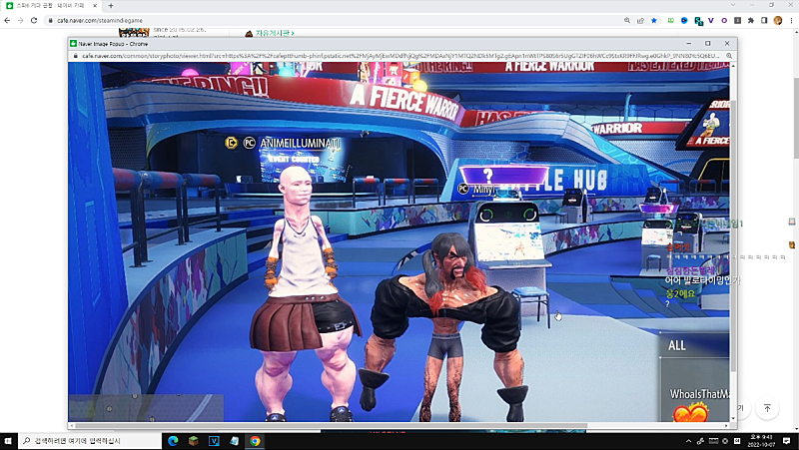
Task: Go back in the main Chrome window
Action: [x=7, y=20]
